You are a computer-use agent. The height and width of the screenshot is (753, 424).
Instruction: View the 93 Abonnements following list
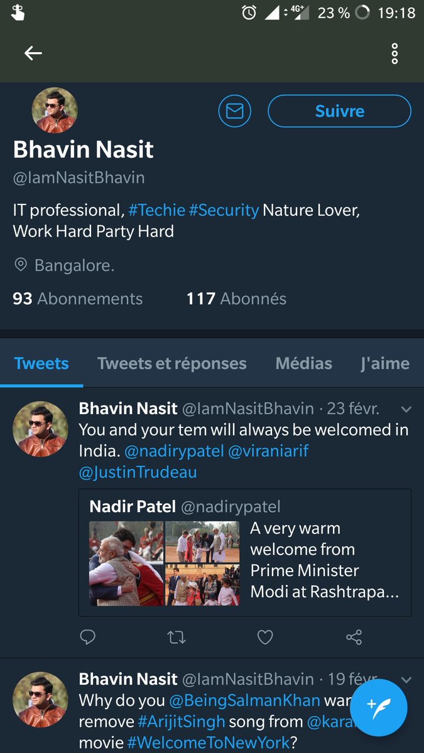pos(78,299)
